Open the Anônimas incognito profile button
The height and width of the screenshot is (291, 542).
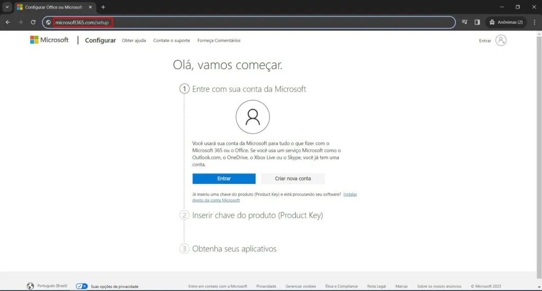[506, 22]
